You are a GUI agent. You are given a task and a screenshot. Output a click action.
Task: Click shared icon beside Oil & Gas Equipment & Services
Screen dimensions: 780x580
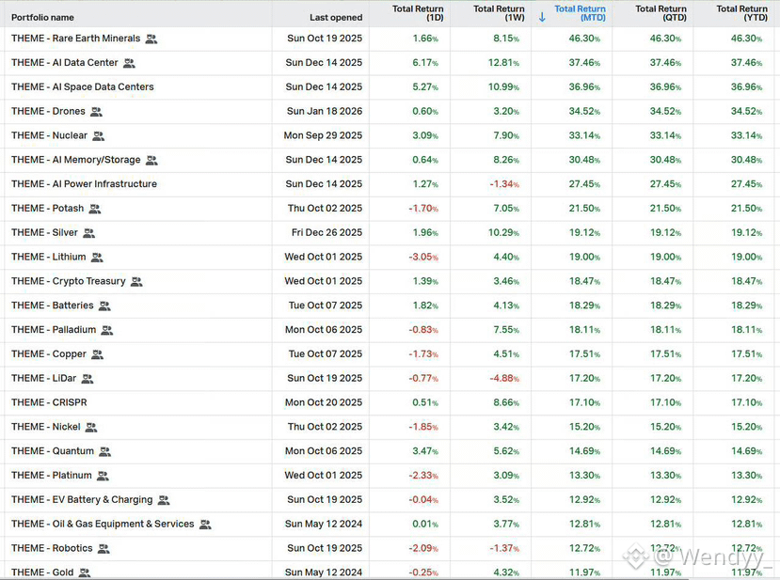205,525
